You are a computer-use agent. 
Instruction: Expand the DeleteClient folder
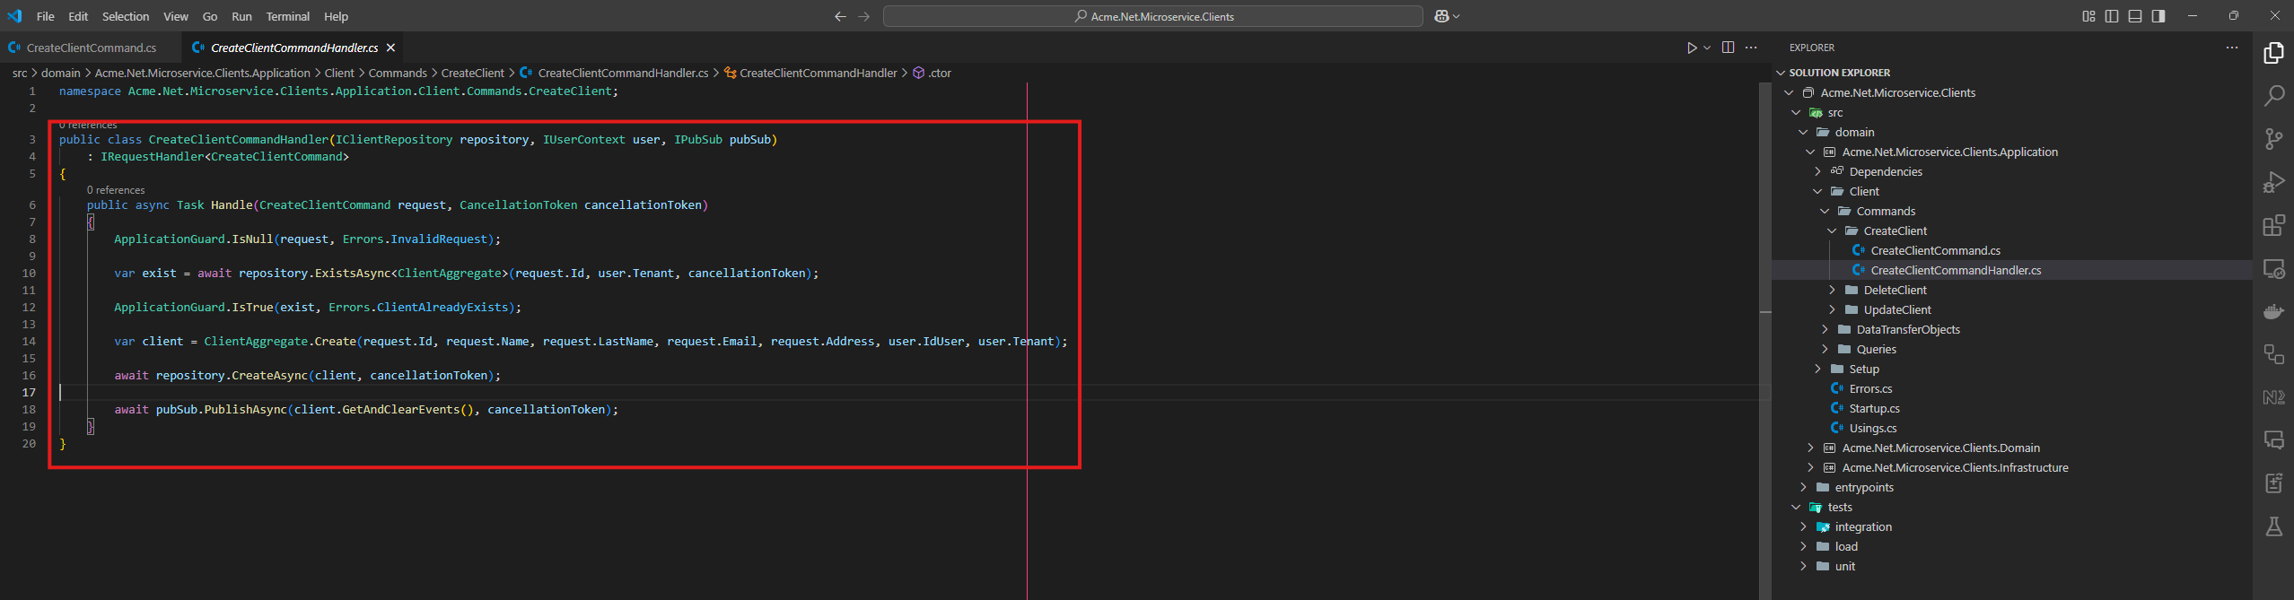(1832, 290)
